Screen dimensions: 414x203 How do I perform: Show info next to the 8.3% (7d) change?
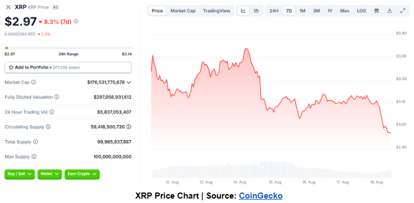pyautogui.click(x=76, y=22)
